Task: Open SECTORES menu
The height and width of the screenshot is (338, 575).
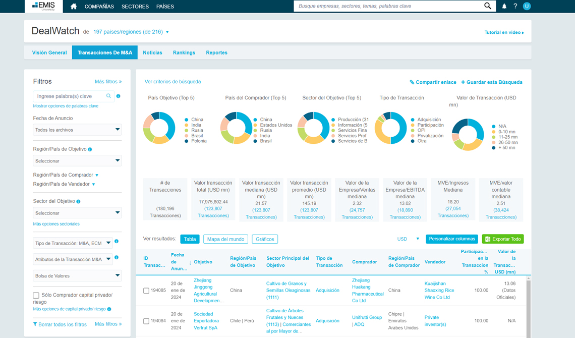Action: point(135,7)
